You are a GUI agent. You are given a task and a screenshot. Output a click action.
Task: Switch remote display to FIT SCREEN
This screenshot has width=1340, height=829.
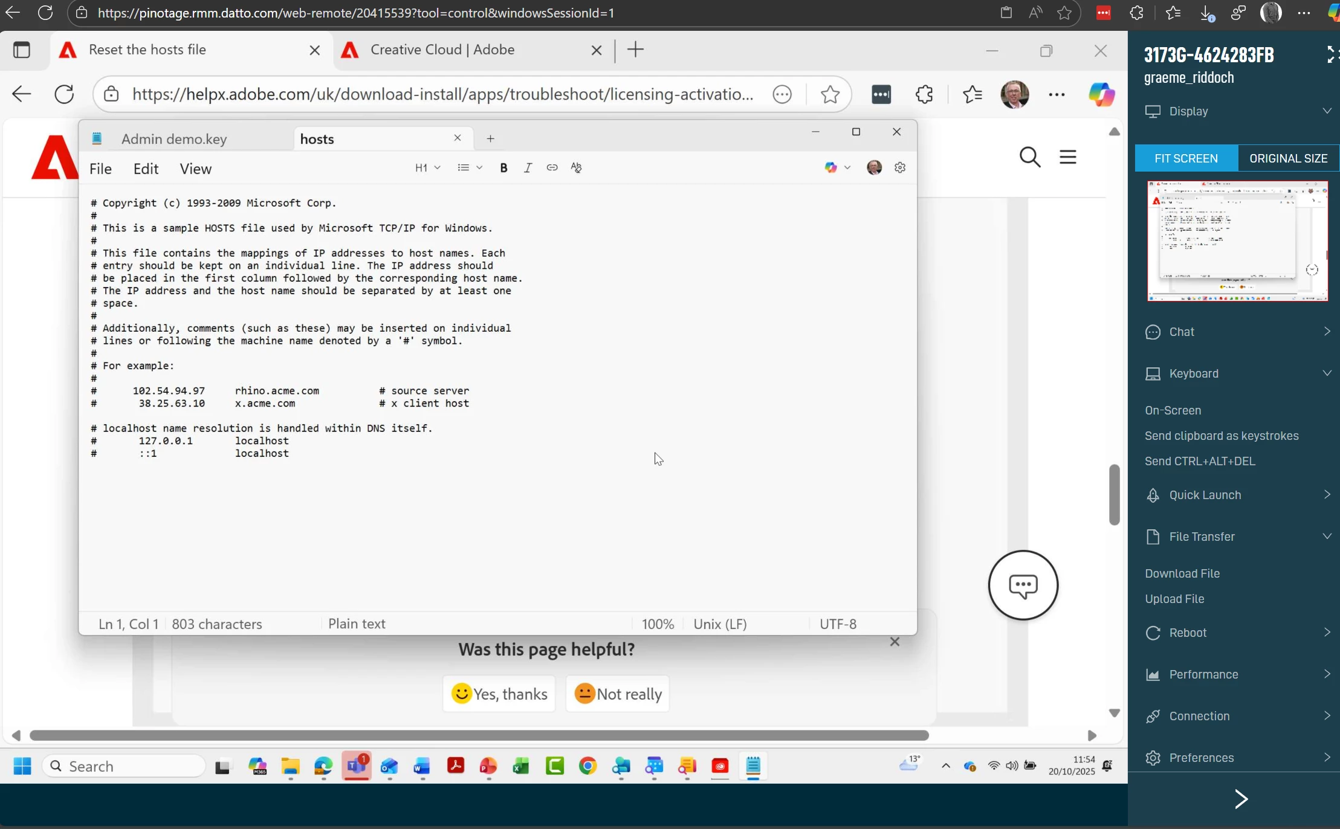coord(1186,158)
